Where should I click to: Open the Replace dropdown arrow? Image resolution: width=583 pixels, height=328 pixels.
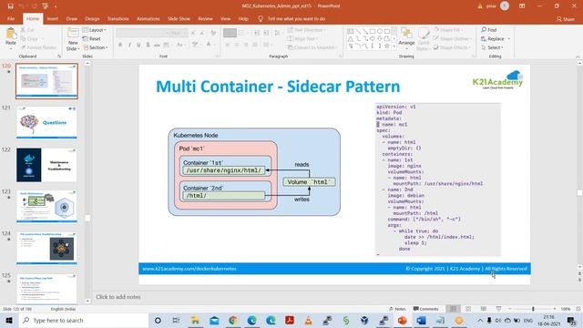coord(508,38)
